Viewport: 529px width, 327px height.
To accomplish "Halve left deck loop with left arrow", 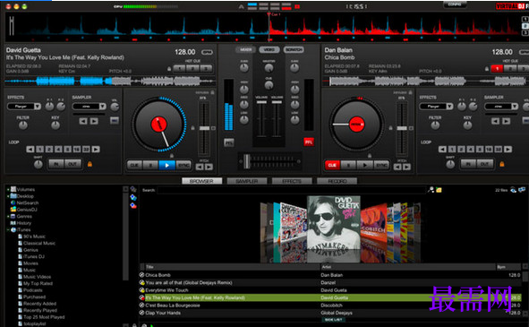I will point(30,149).
